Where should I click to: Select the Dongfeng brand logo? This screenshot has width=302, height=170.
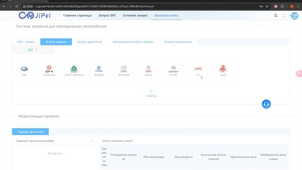[x=49, y=70]
